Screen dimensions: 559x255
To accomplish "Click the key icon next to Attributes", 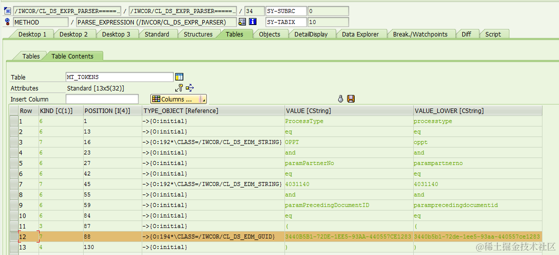I will pyautogui.click(x=179, y=88).
